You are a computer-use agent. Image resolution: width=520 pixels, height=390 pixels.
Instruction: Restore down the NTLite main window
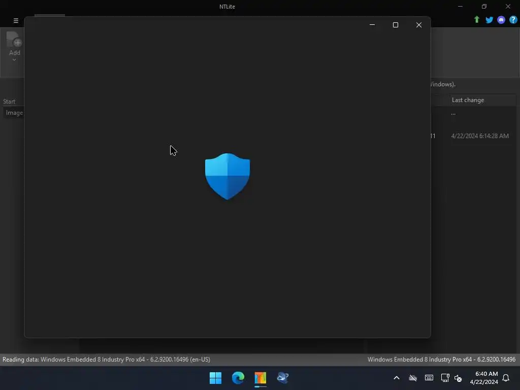[x=484, y=6]
